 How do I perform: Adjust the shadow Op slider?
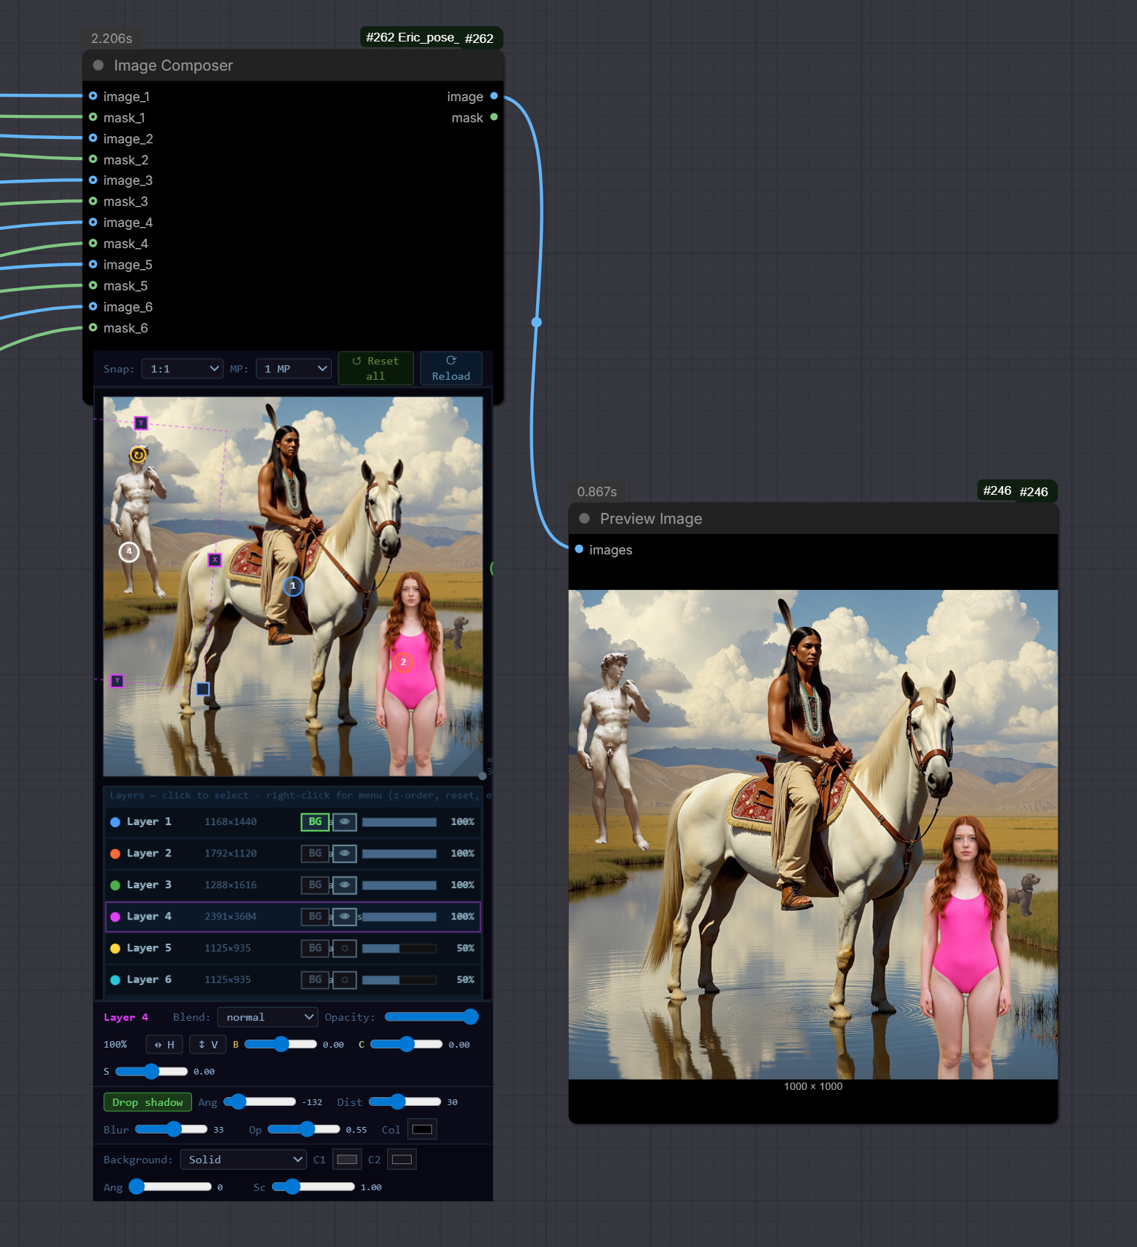coord(304,1129)
